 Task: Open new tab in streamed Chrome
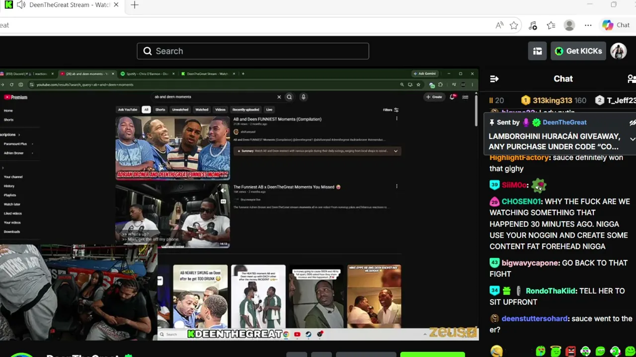[243, 74]
